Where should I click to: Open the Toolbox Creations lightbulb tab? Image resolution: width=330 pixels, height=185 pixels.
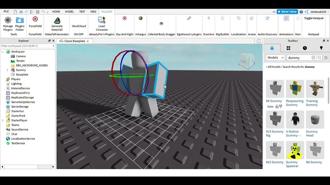click(x=321, y=48)
